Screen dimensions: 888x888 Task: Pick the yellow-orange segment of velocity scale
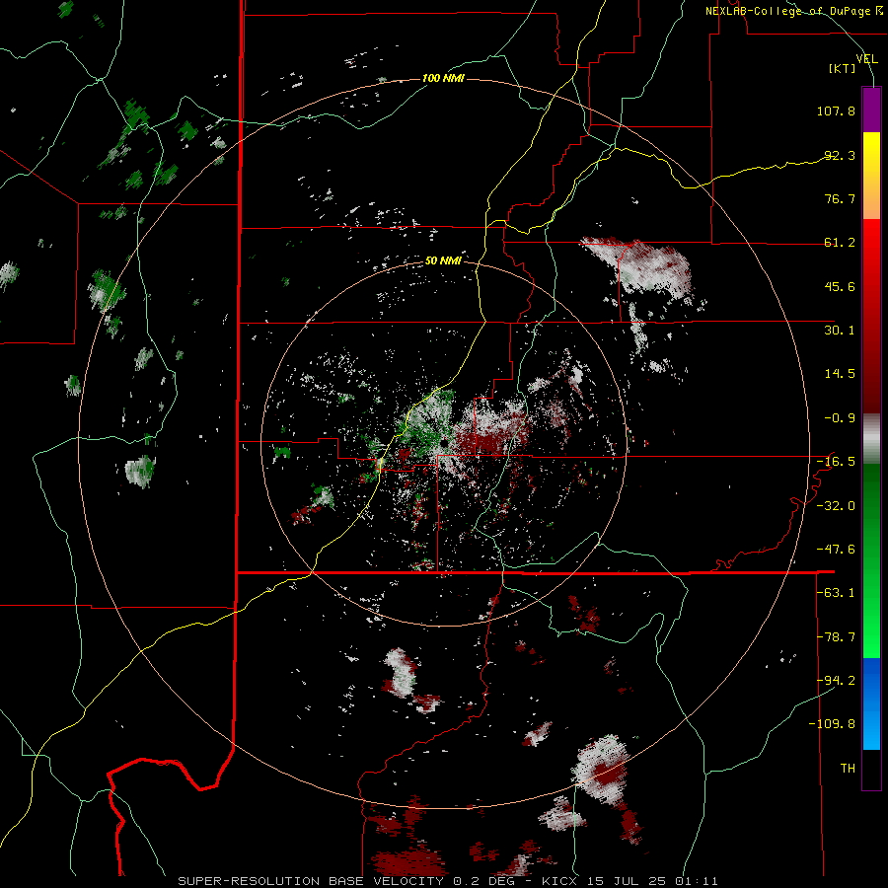(871, 176)
